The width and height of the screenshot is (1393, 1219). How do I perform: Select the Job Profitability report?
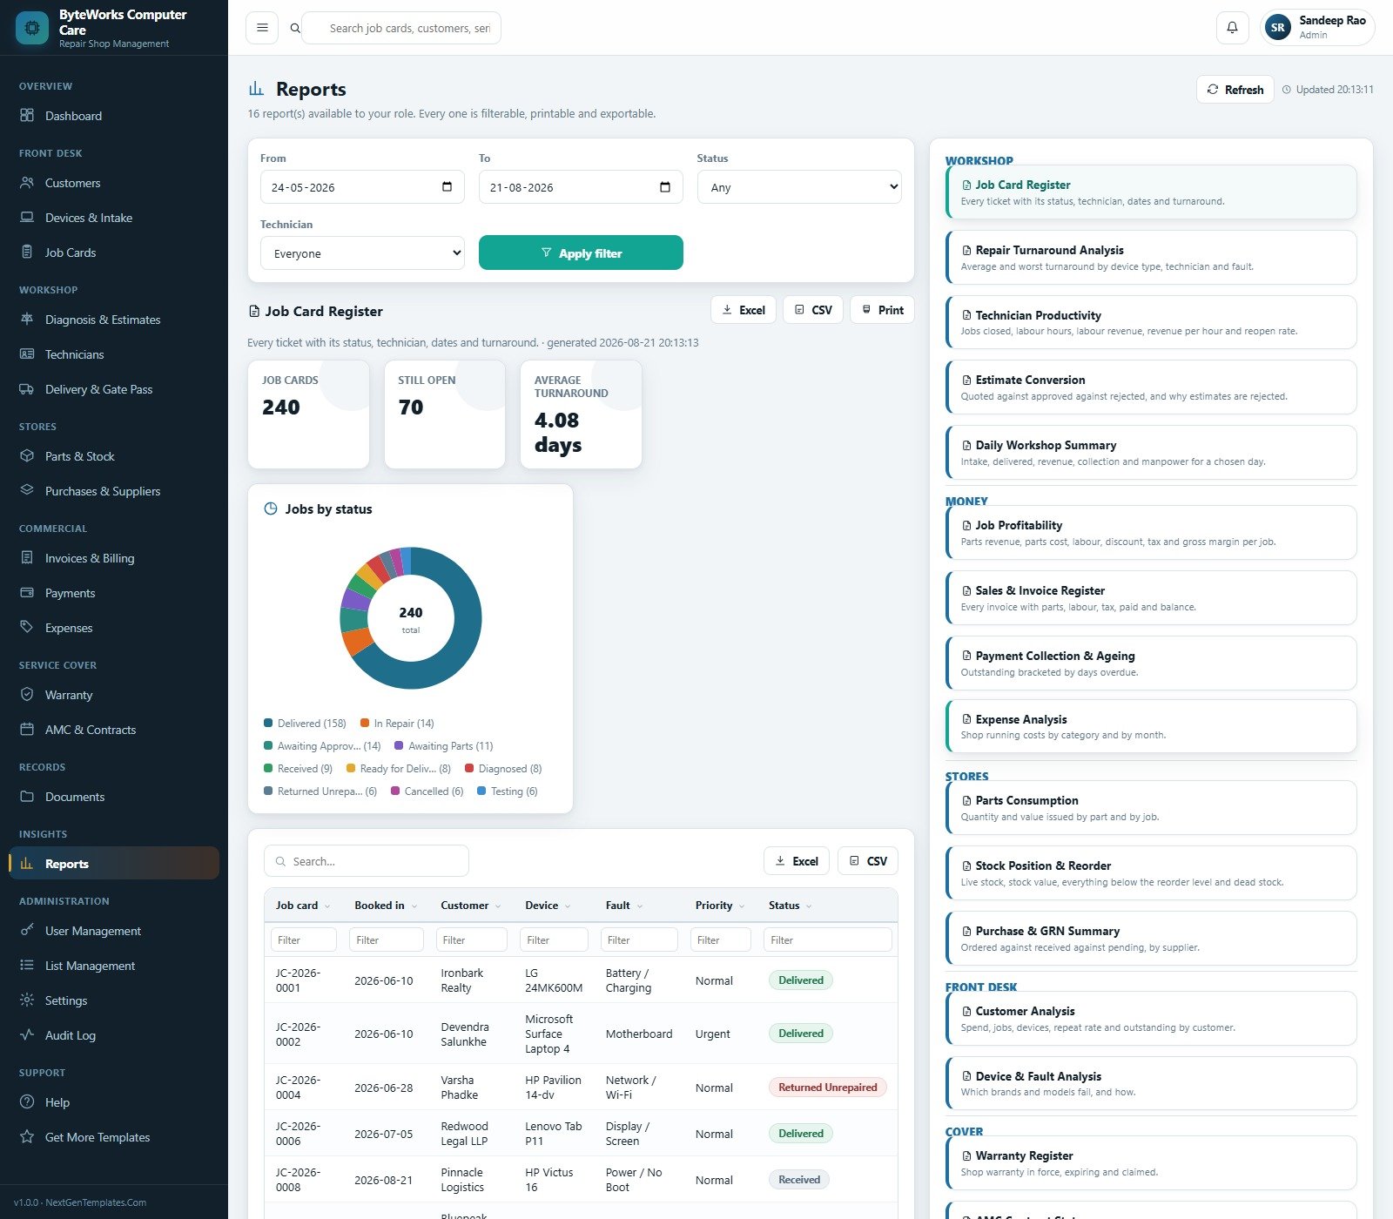(1151, 533)
